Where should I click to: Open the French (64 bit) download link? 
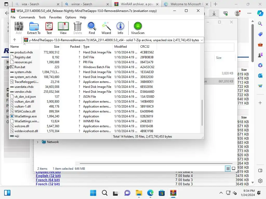point(48,180)
